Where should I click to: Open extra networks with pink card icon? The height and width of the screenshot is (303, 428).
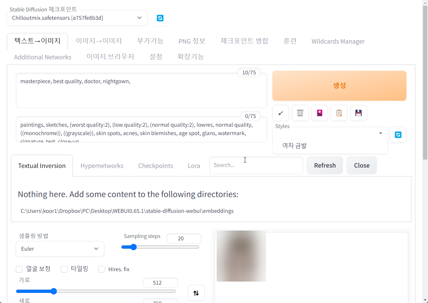(319, 113)
